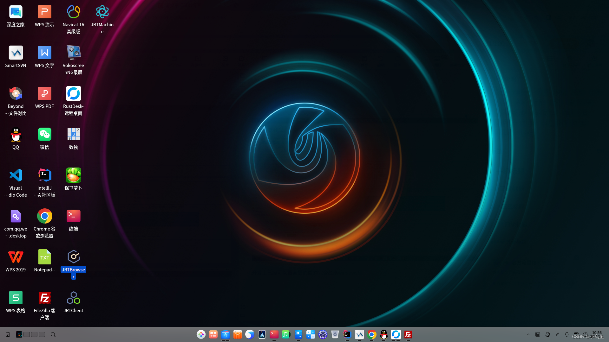Open WPS 2019 desktop icon
Screen dimensions: 609x342
16,261
